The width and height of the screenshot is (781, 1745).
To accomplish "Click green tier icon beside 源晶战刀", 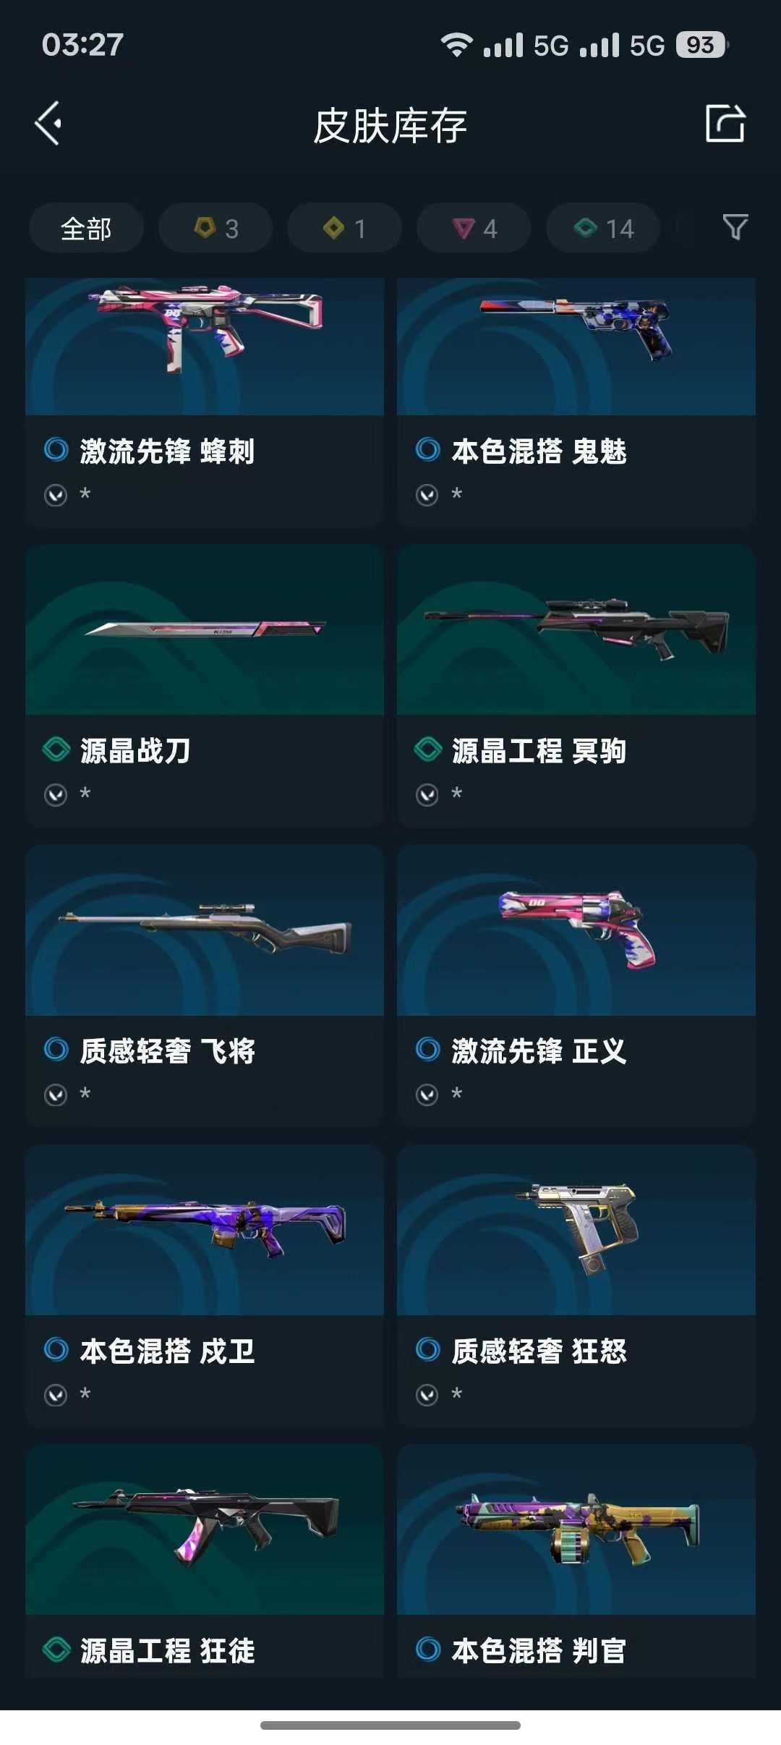I will coord(56,749).
